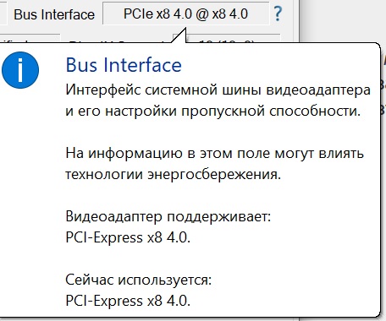386x321 pixels.
Task: Click the cut-off text at tooltip's right edge
Action: pos(383,84)
